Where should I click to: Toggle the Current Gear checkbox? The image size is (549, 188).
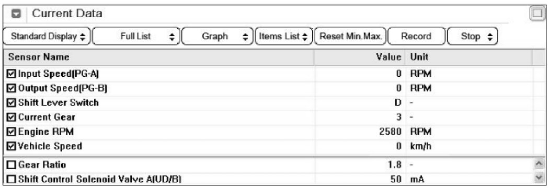pos(12,117)
